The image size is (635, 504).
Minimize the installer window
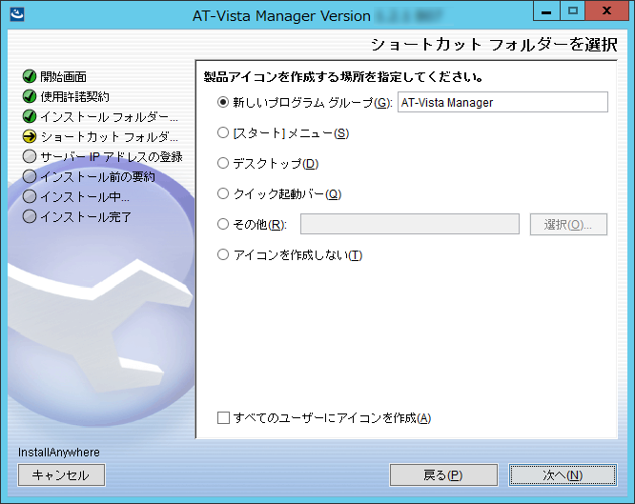coord(546,10)
